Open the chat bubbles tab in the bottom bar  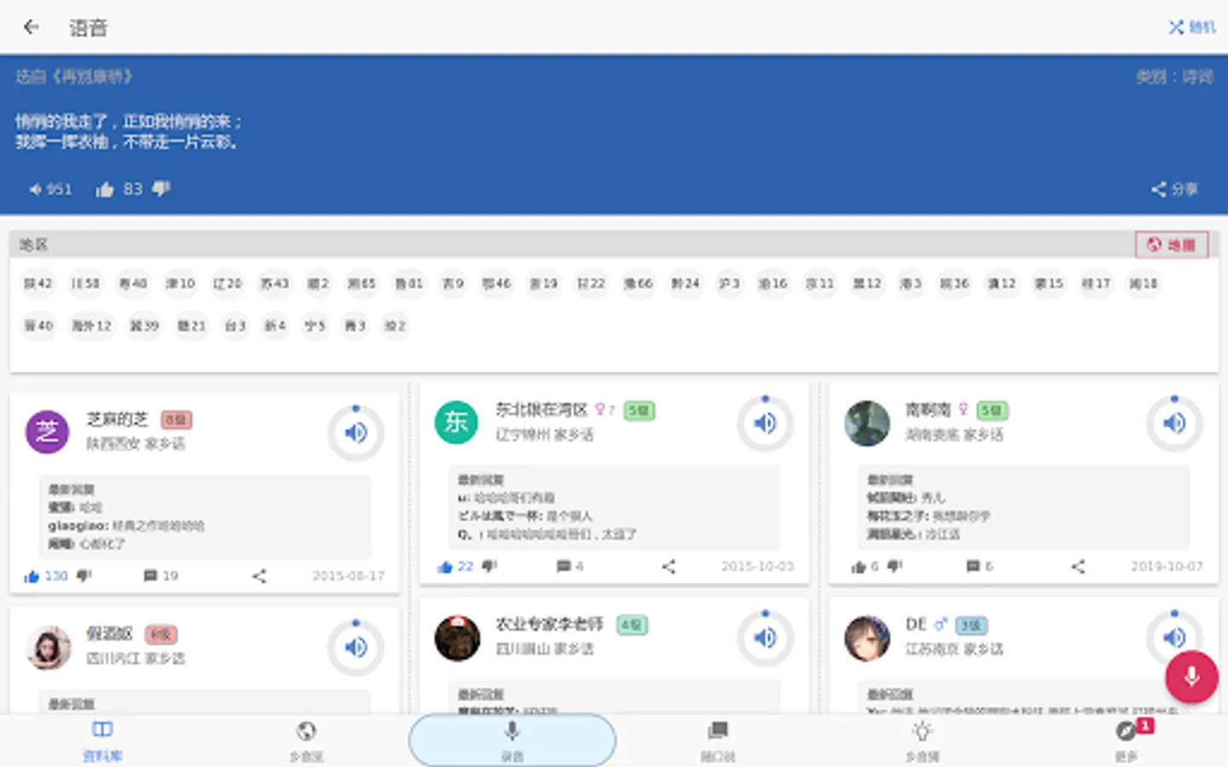pyautogui.click(x=717, y=740)
